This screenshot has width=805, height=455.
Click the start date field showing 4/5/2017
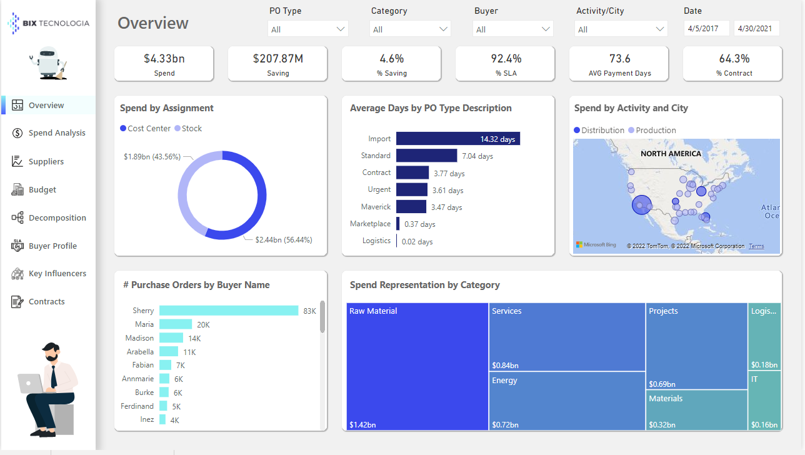[x=706, y=28]
